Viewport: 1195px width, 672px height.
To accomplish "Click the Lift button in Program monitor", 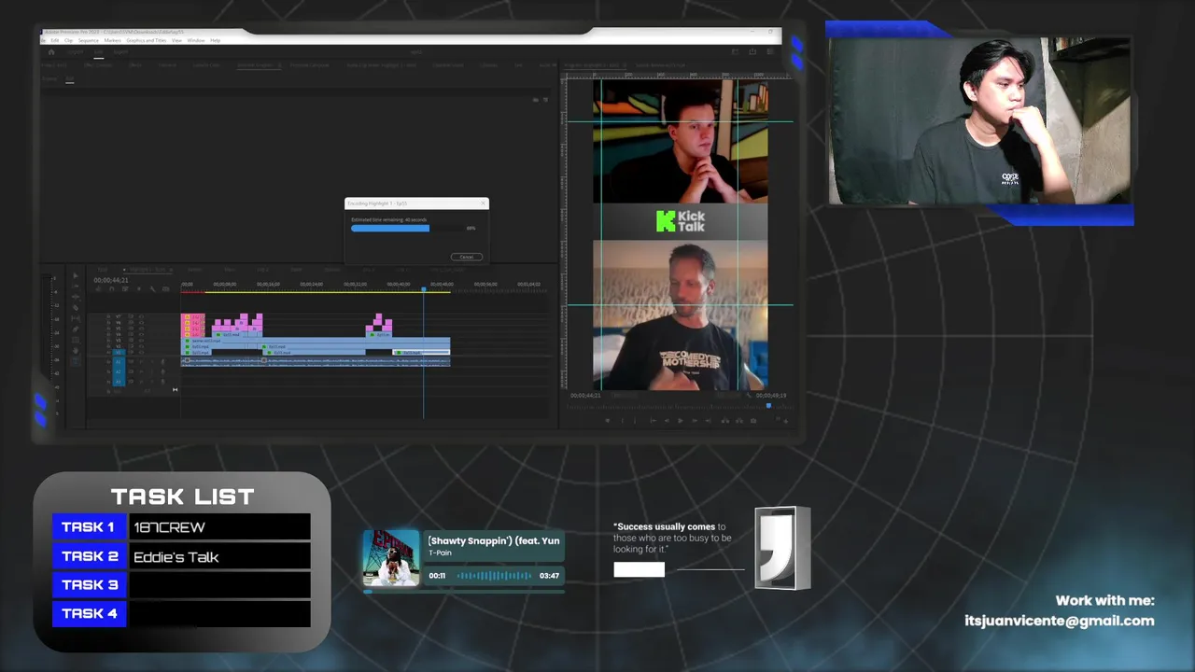I will click(725, 421).
